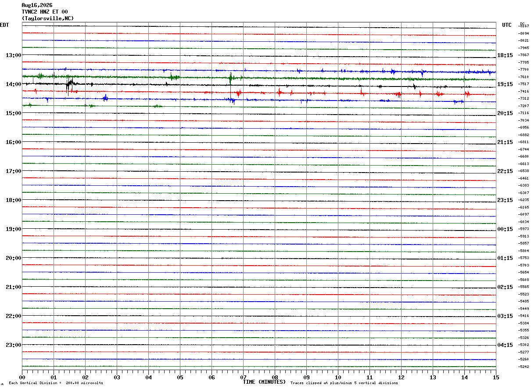Click the -5242 offset value
This screenshot has width=531, height=389.
(x=524, y=367)
